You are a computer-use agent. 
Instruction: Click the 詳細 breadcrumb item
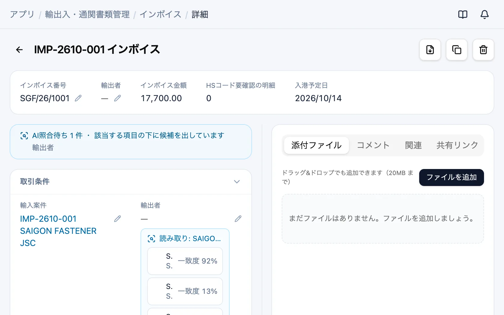click(200, 15)
